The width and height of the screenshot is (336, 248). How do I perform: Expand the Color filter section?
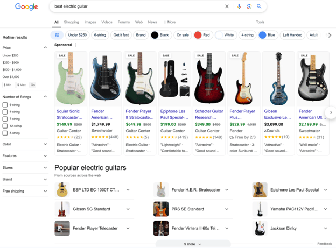(x=25, y=144)
